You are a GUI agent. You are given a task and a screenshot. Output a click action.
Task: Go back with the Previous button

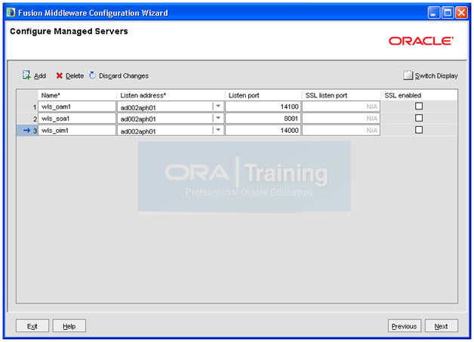pos(404,326)
